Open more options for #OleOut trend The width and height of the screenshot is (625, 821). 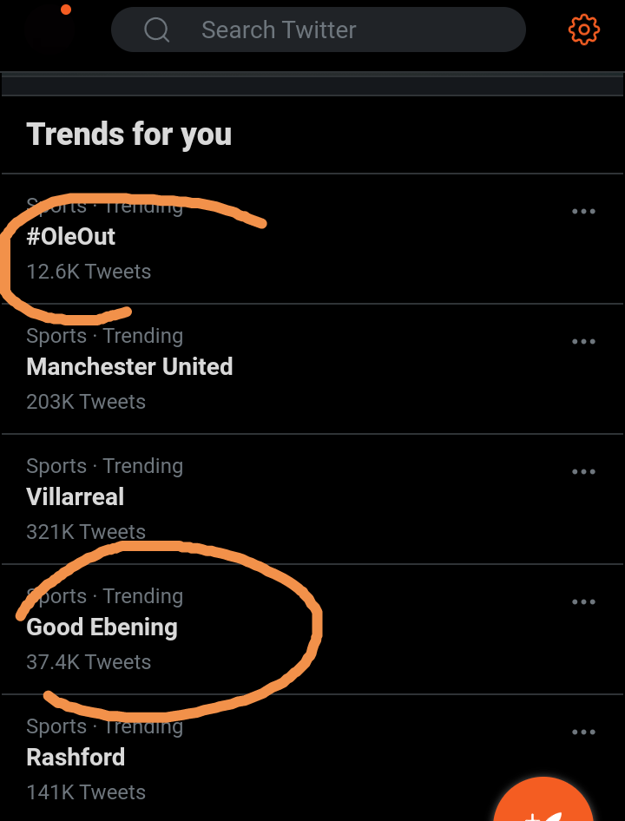pos(583,212)
